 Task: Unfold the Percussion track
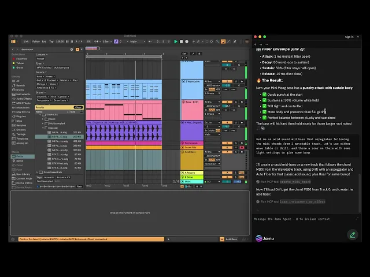(183, 143)
